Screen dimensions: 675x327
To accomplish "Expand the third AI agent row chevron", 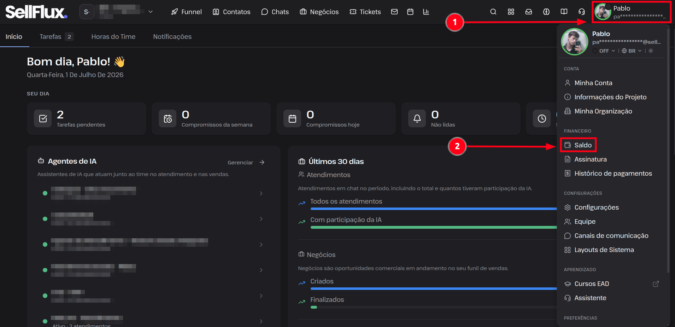I will click(261, 245).
